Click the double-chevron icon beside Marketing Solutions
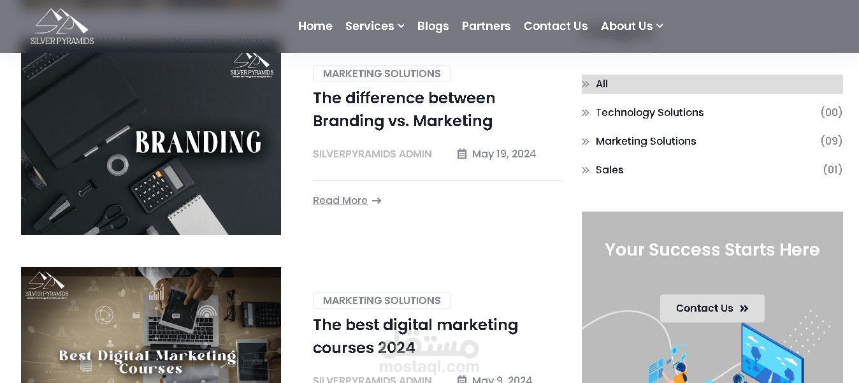This screenshot has height=383, width=859. 586,141
